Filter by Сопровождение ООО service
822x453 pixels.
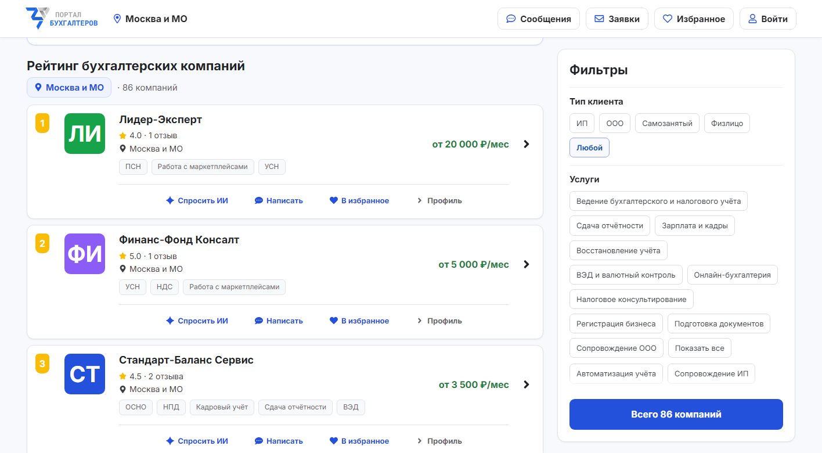[616, 348]
